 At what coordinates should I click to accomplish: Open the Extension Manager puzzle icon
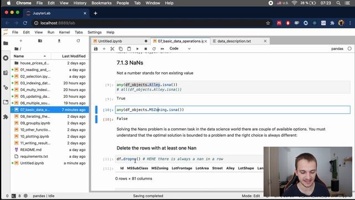click(6, 117)
